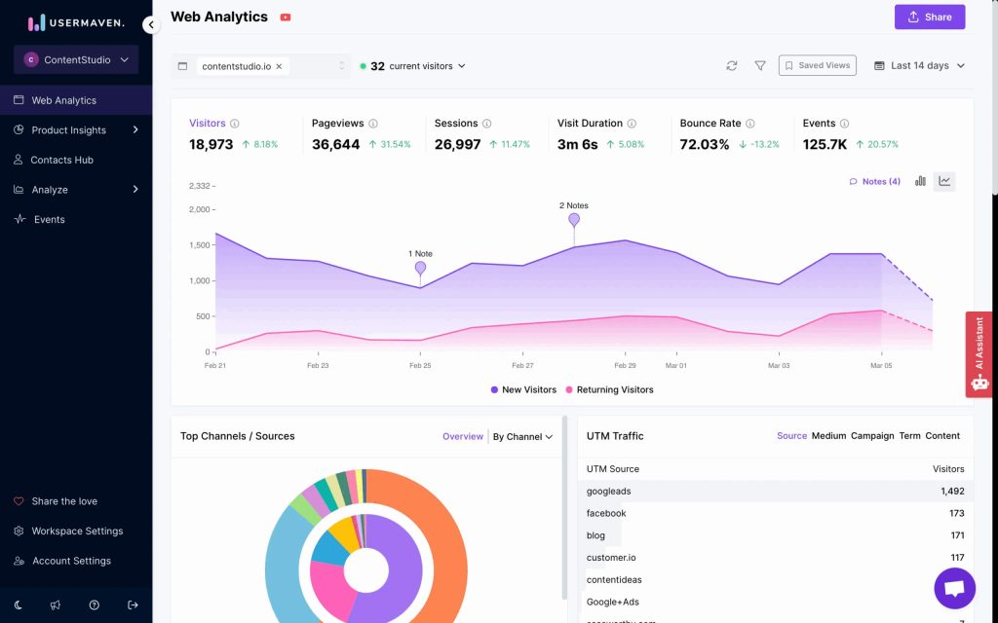Open the By Channel dropdown
The height and width of the screenshot is (623, 998).
tap(522, 437)
